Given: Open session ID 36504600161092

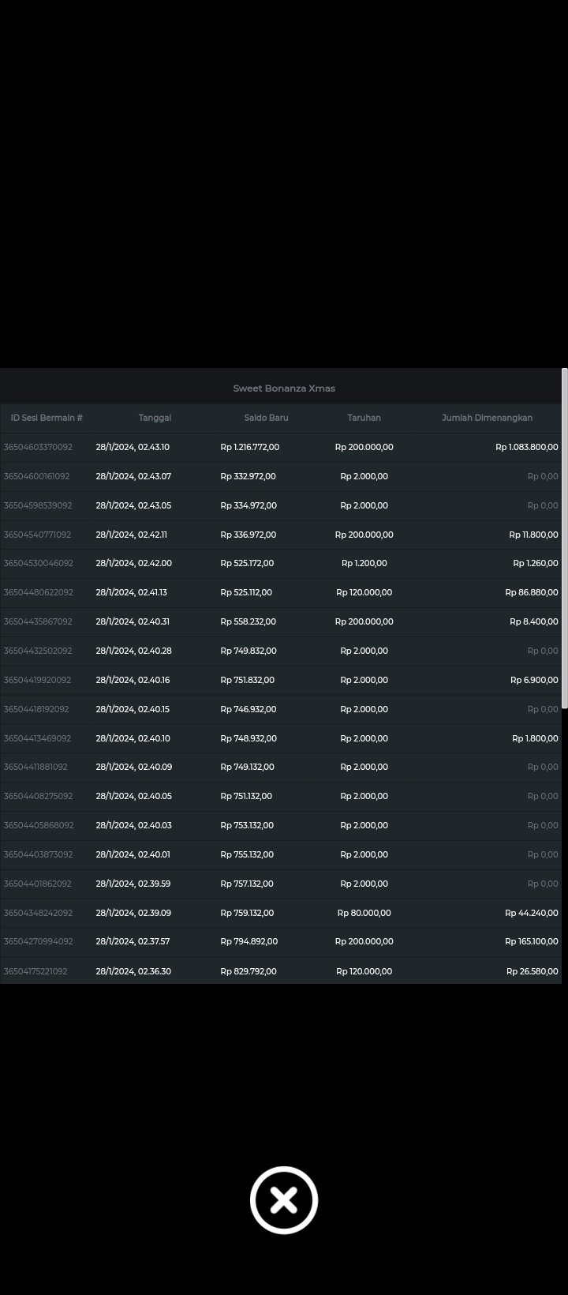Looking at the screenshot, I should [36, 476].
